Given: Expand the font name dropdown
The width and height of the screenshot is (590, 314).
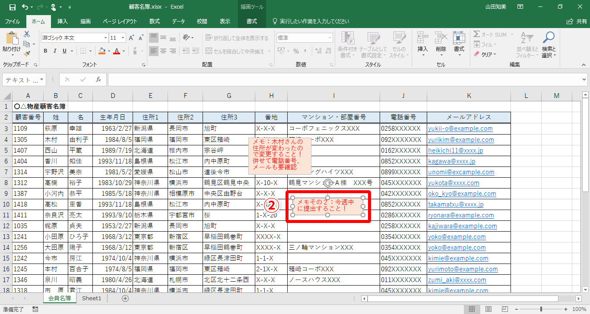Looking at the screenshot, I should pos(105,38).
